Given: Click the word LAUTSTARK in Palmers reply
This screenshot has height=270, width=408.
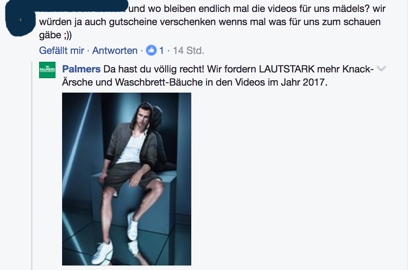Looking at the screenshot, I should coord(287,69).
